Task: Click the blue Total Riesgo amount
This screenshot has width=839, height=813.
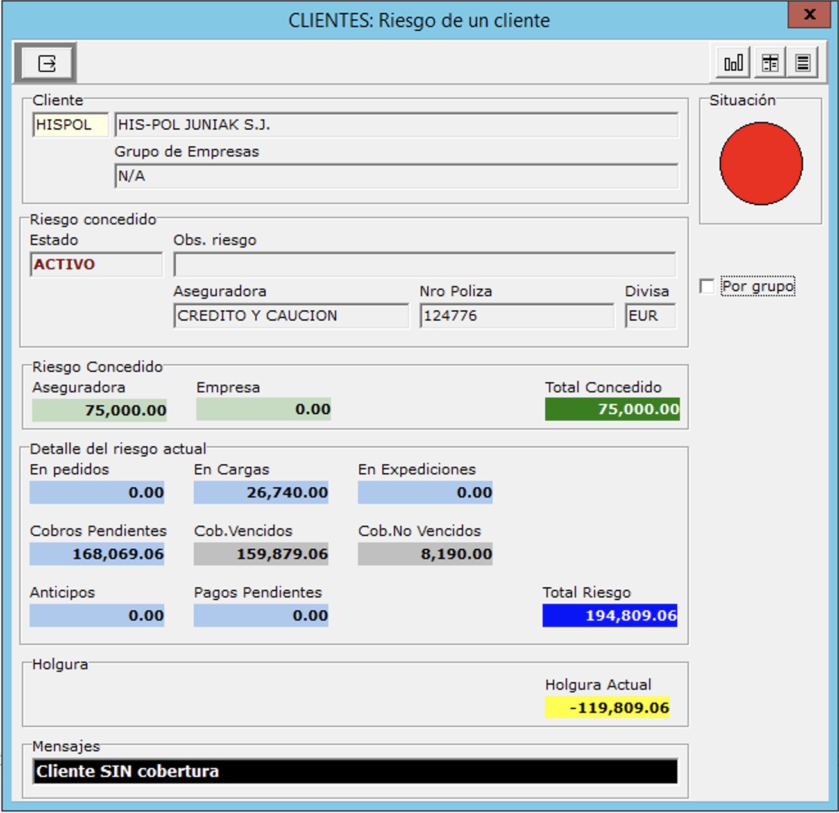Action: click(609, 616)
